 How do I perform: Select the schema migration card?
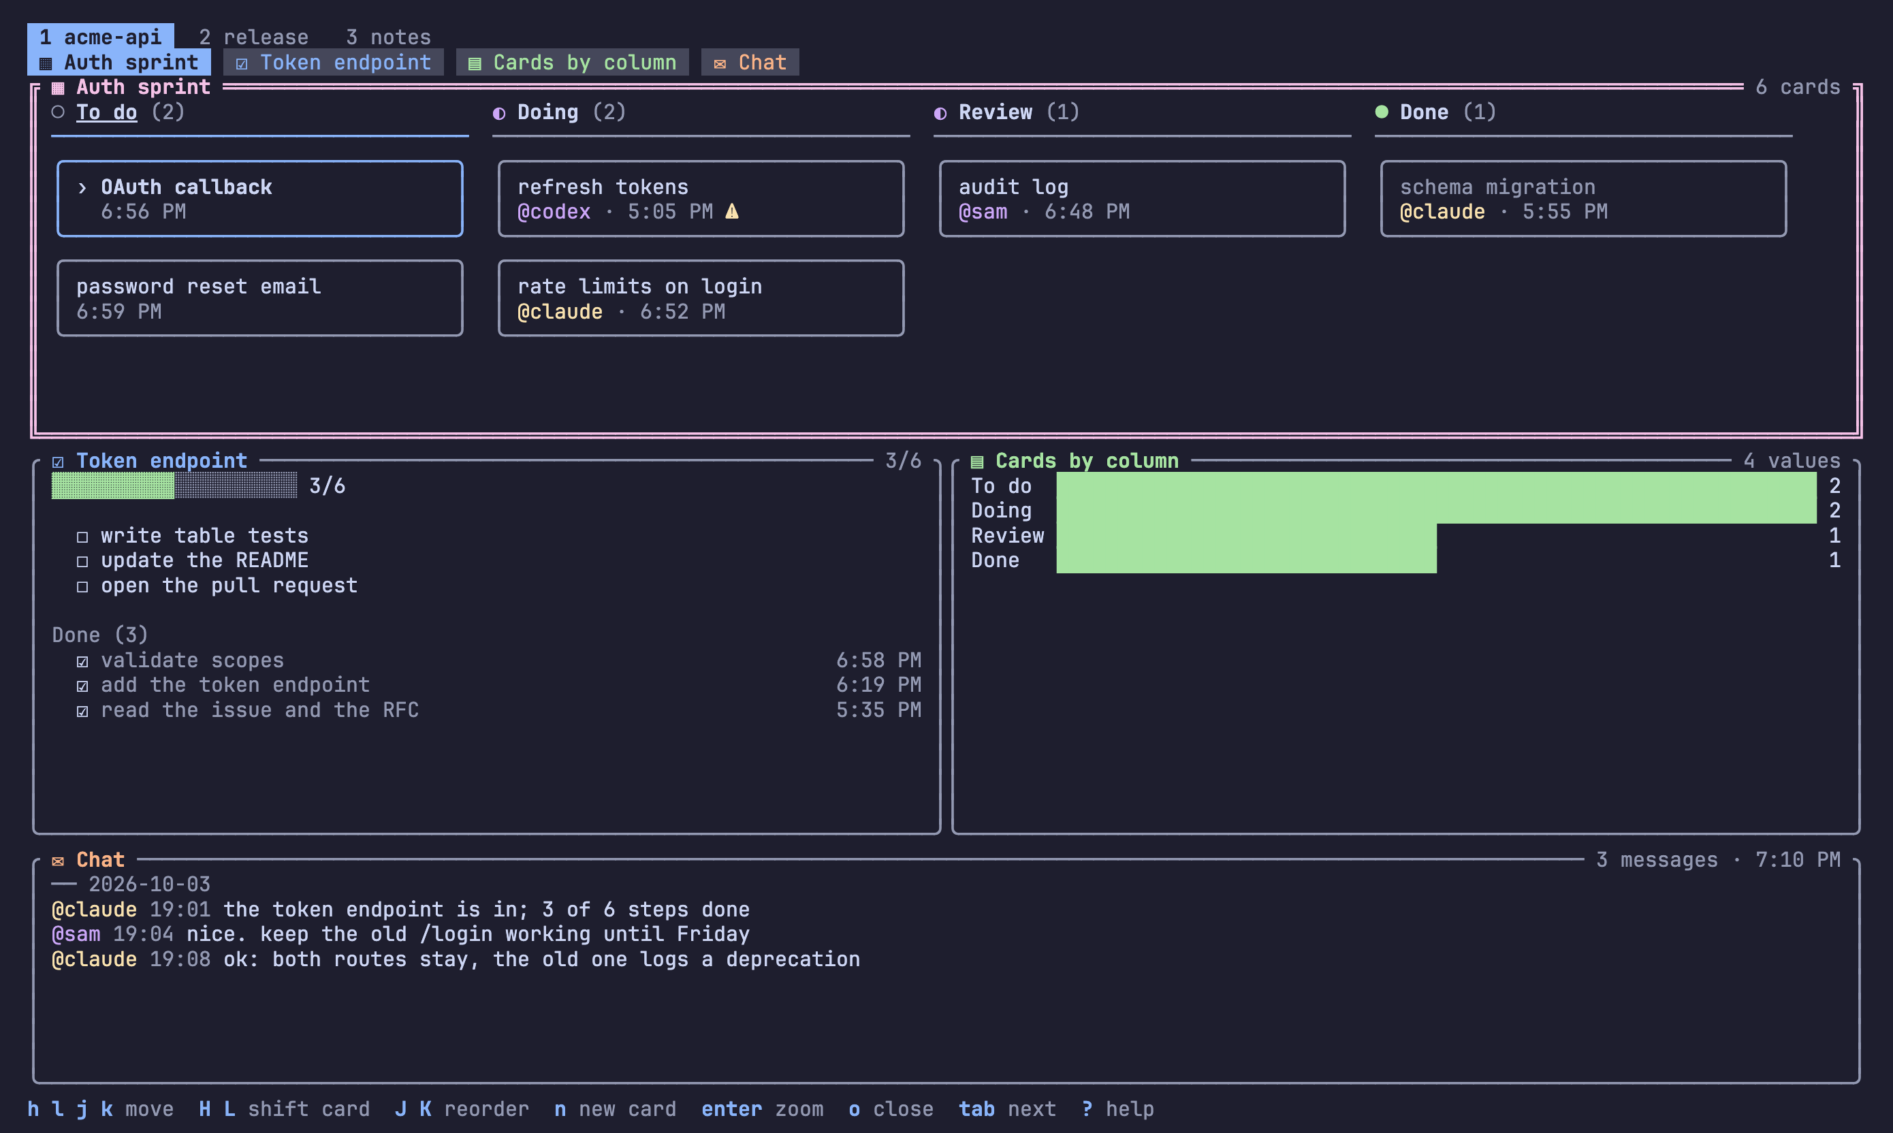[x=1584, y=199]
